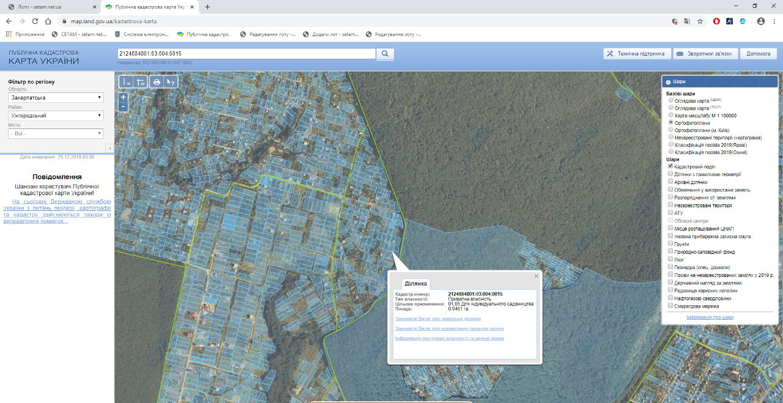Open the Район dropdown

pyautogui.click(x=56, y=116)
